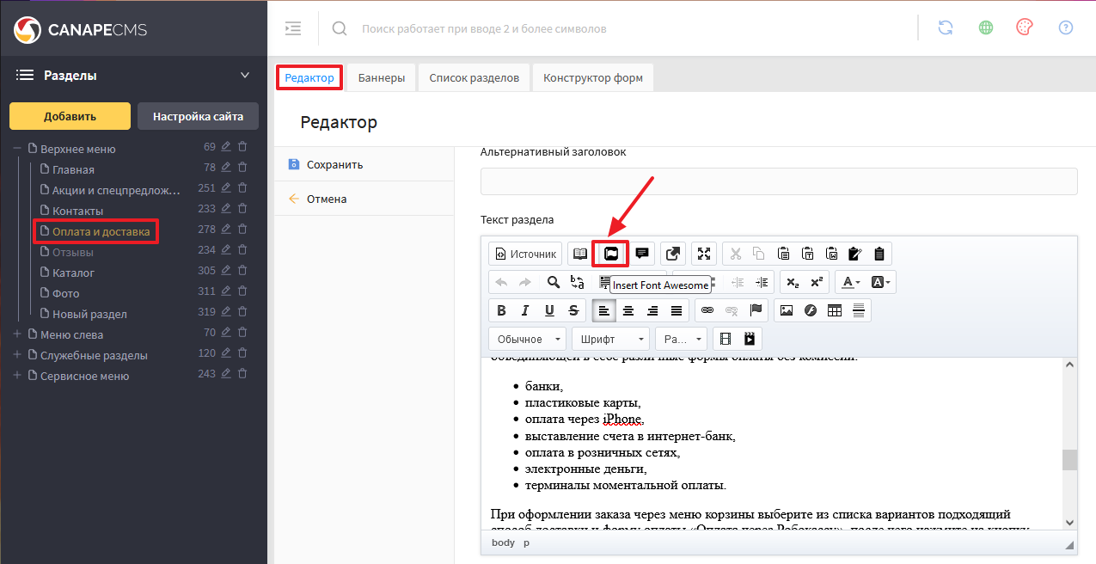
Task: Maximize the editor with the fullscreen icon
Action: (x=704, y=254)
